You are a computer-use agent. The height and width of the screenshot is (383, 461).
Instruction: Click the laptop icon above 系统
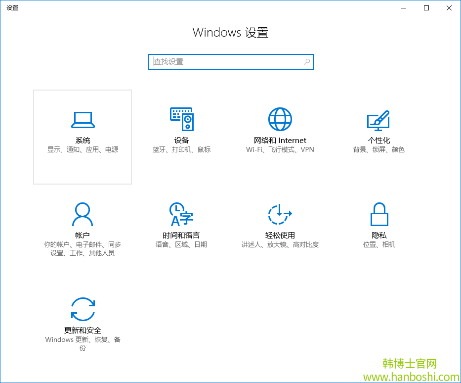pos(82,119)
